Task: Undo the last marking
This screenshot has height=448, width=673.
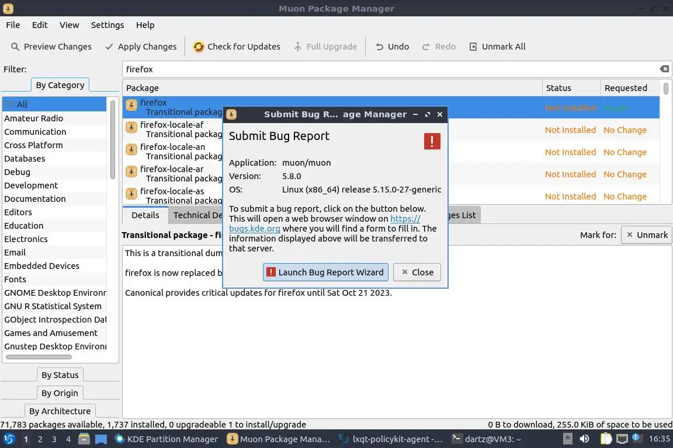Action: [x=392, y=46]
